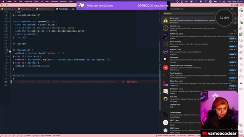This screenshot has height=137, width=244.
Task: Click the REST Lens extension icon
Action: (x=165, y=123)
